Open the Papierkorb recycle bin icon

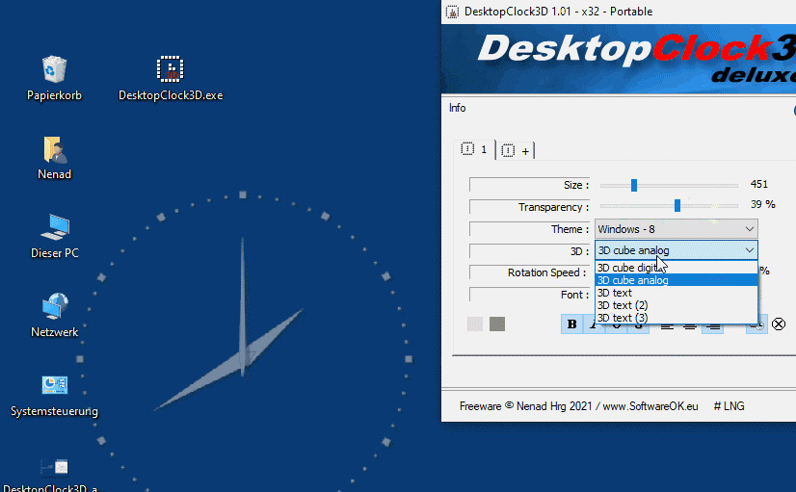[x=54, y=78]
